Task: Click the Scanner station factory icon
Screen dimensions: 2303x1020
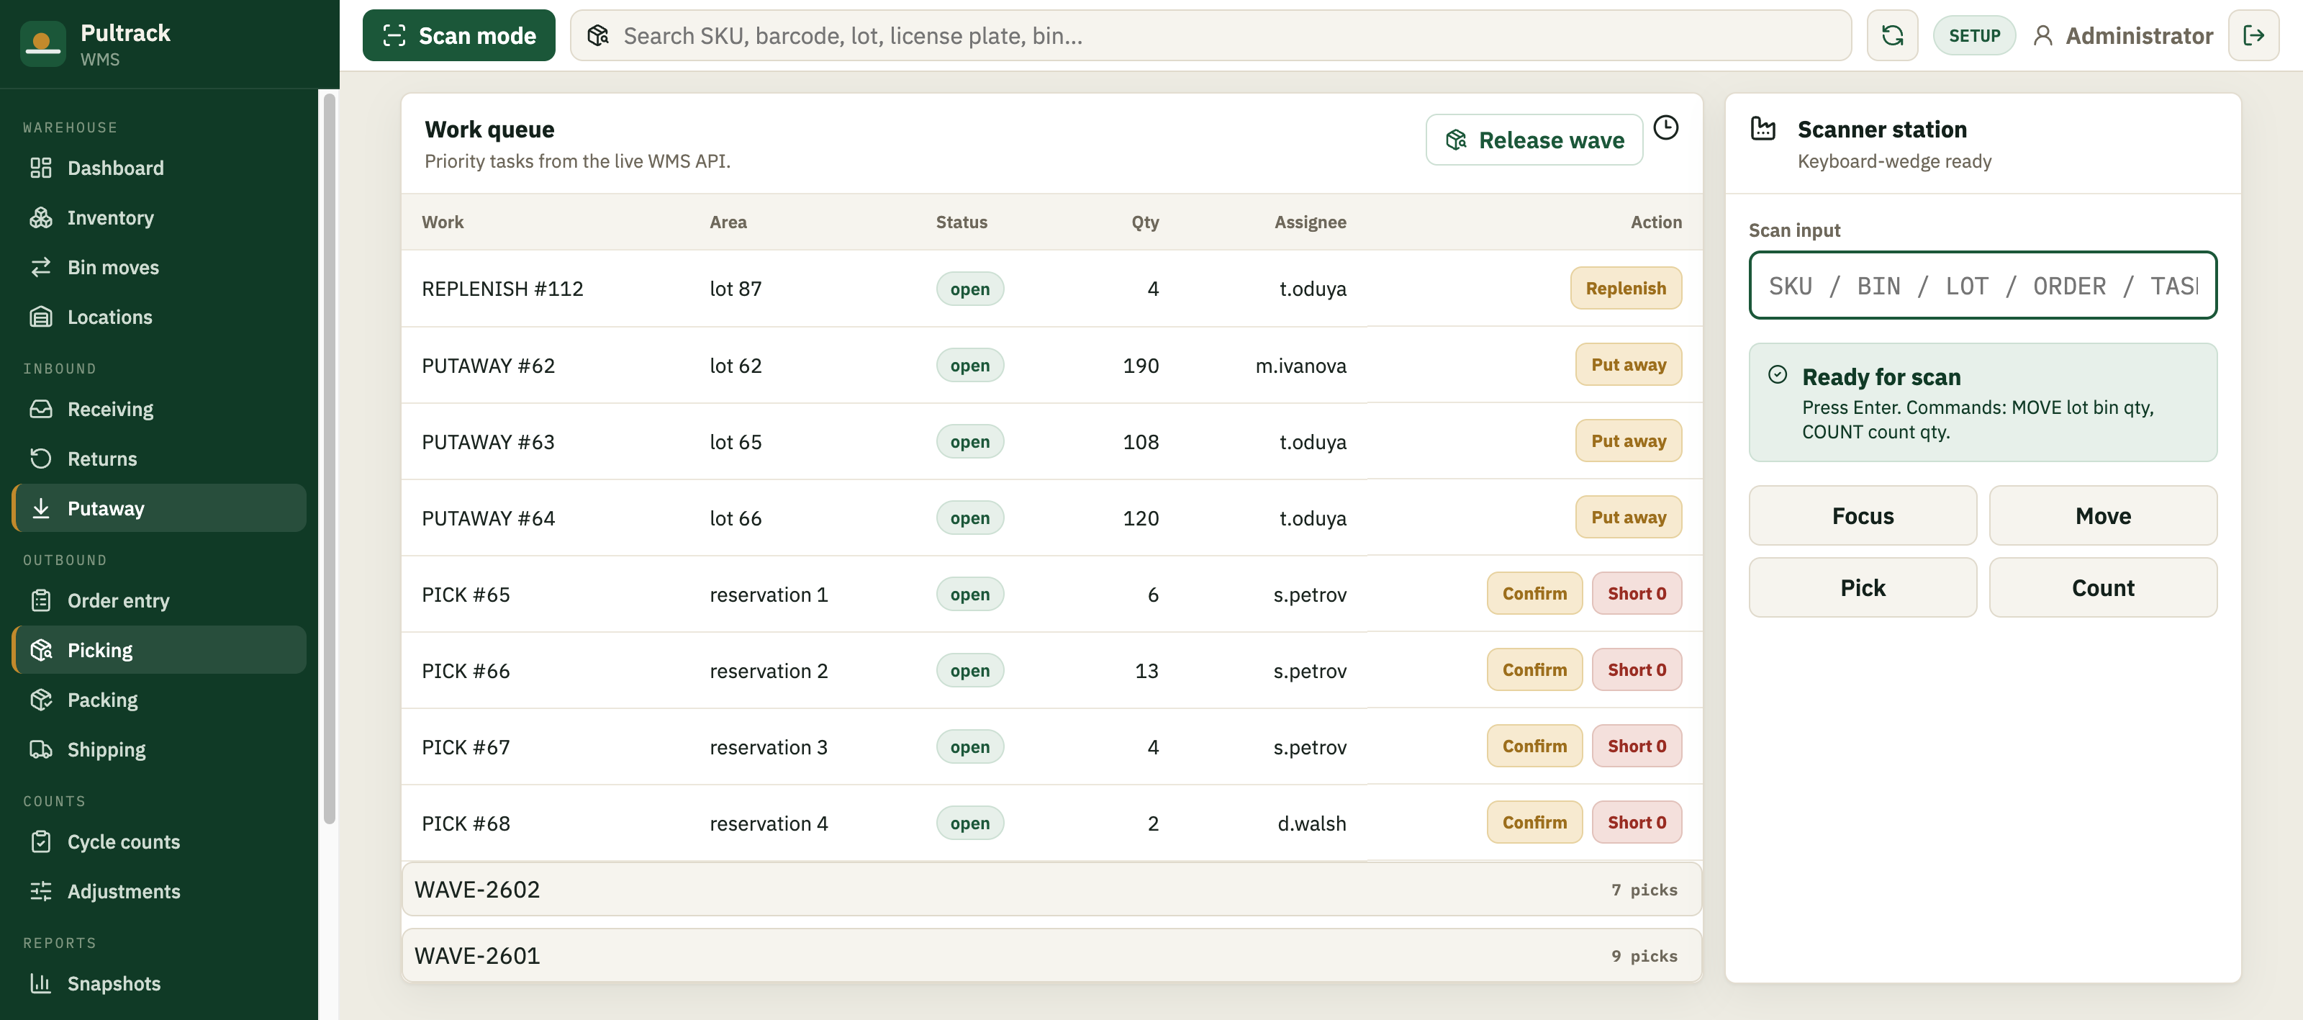Action: (1763, 129)
